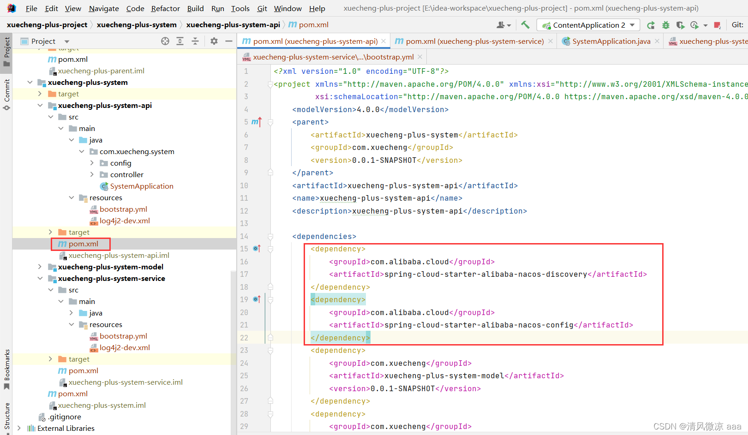Select xuecheng-plus-system-service.iml file
This screenshot has height=435, width=748.
tap(126, 382)
